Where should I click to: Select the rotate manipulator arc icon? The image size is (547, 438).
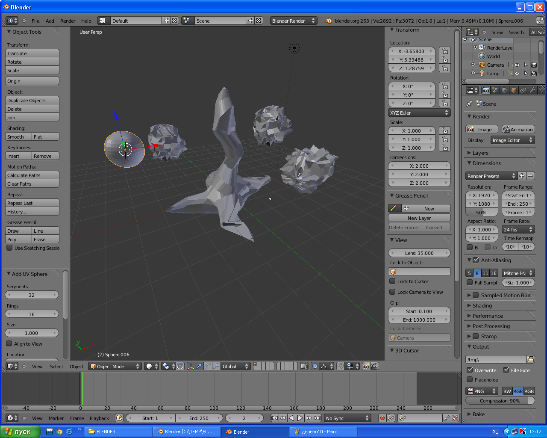[x=208, y=366]
